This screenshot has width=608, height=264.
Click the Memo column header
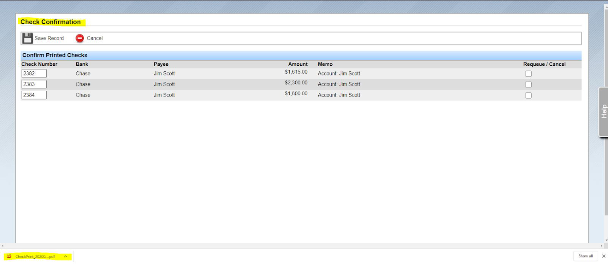coord(325,64)
